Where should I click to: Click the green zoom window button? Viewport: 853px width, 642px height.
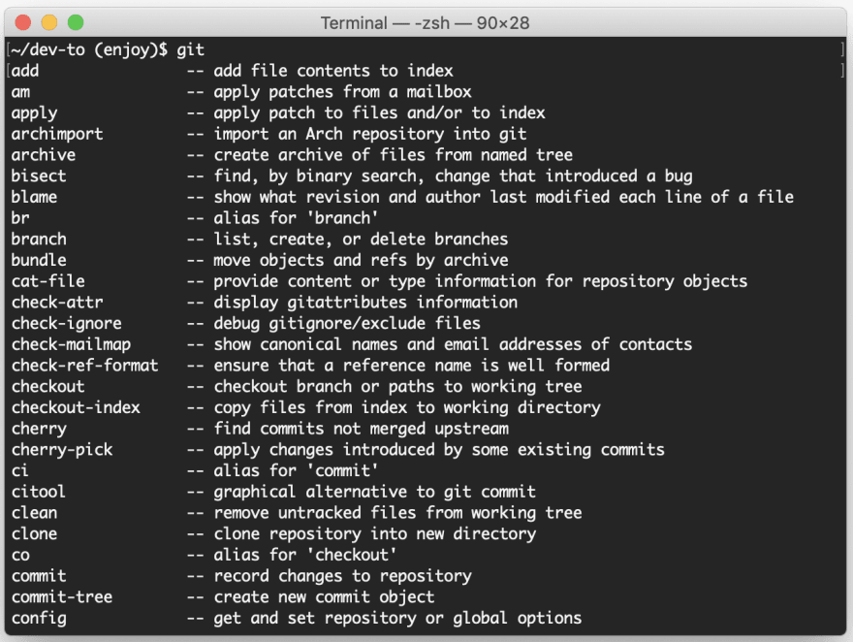75,23
